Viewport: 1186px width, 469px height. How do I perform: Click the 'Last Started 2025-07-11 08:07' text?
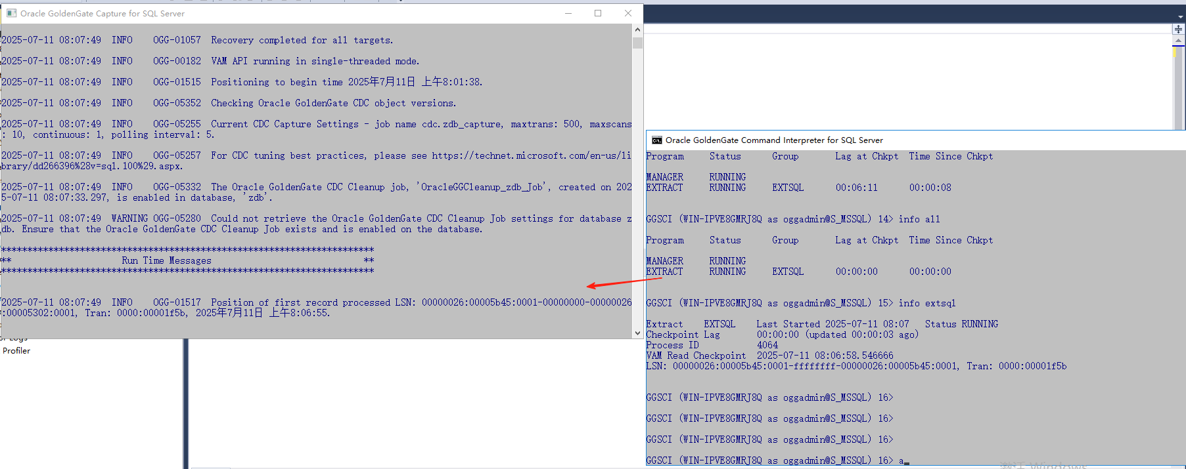pyautogui.click(x=832, y=324)
